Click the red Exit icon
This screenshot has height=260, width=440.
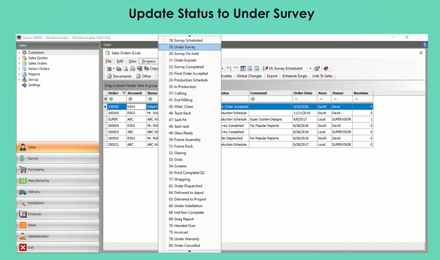23,247
